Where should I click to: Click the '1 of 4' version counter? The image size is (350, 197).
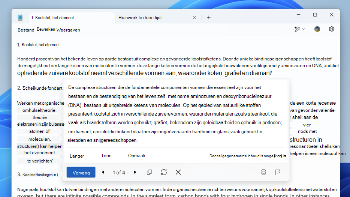119,172
